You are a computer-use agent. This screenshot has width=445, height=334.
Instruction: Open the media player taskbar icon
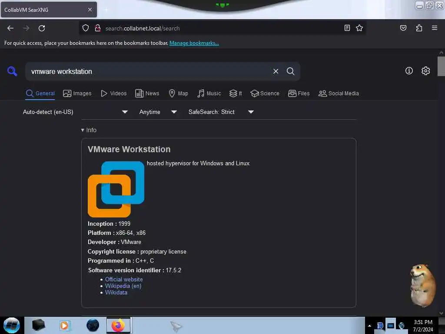pyautogui.click(x=64, y=325)
